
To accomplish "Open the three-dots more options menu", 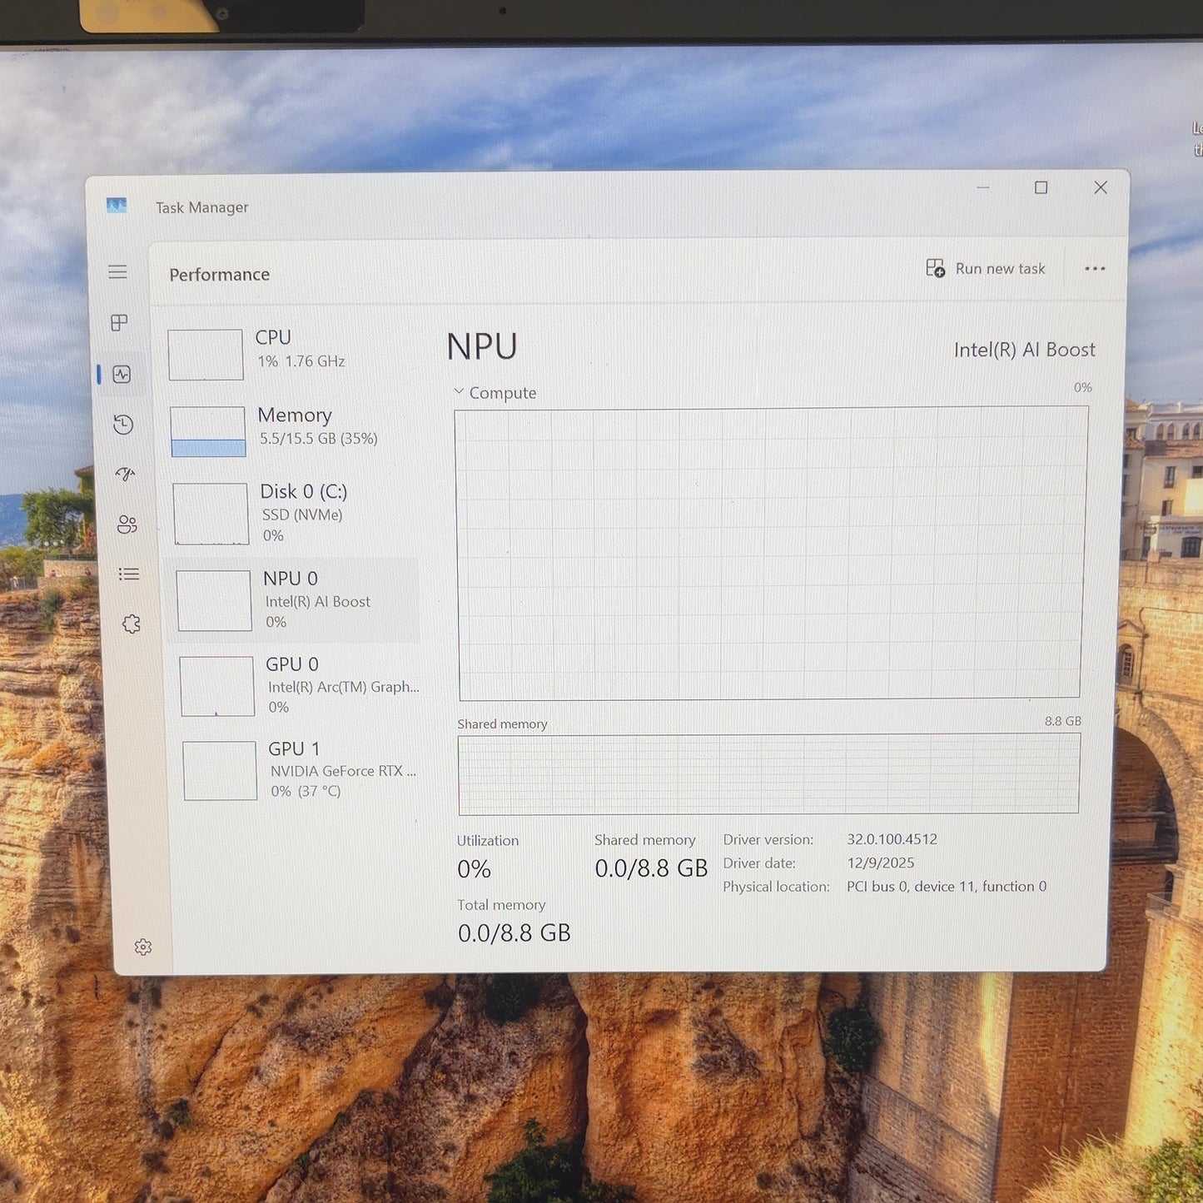I will pos(1095,269).
